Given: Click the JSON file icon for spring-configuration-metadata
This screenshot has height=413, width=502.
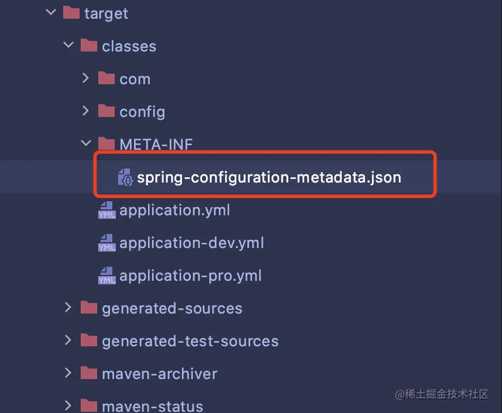Looking at the screenshot, I should (125, 177).
